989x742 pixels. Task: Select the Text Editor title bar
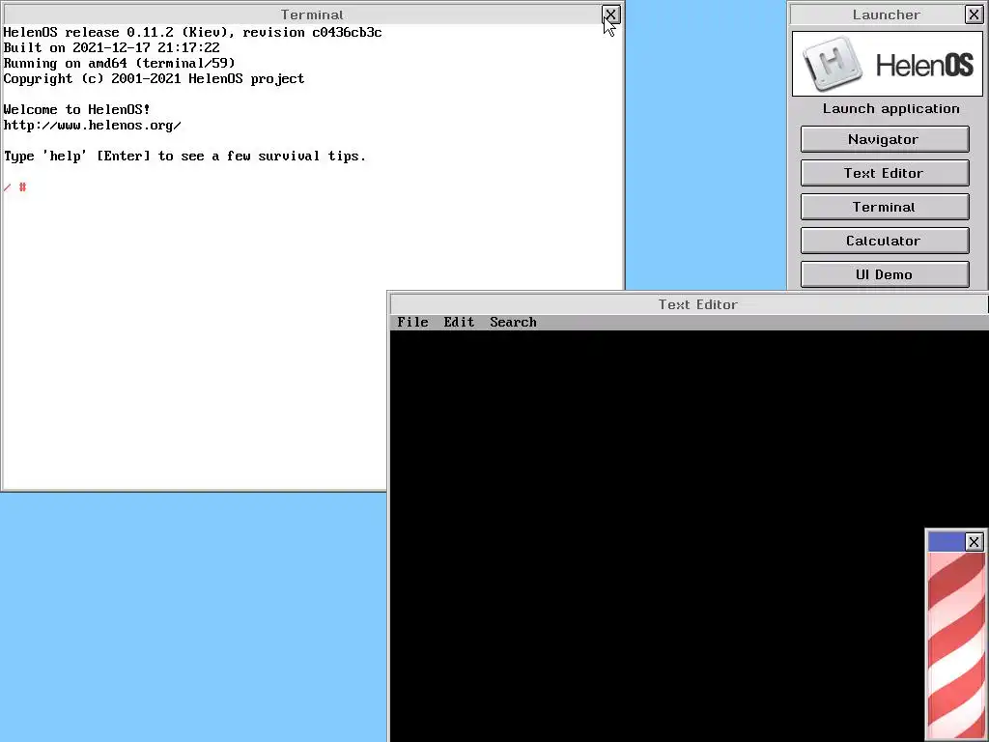coord(689,304)
